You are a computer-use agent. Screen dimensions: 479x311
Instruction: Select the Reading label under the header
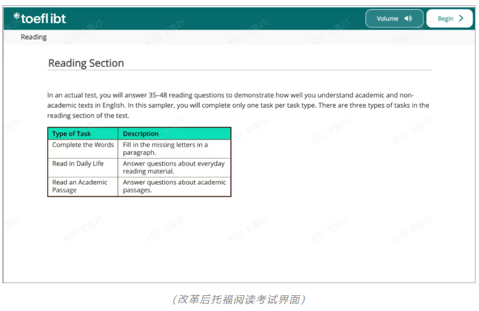pyautogui.click(x=34, y=37)
